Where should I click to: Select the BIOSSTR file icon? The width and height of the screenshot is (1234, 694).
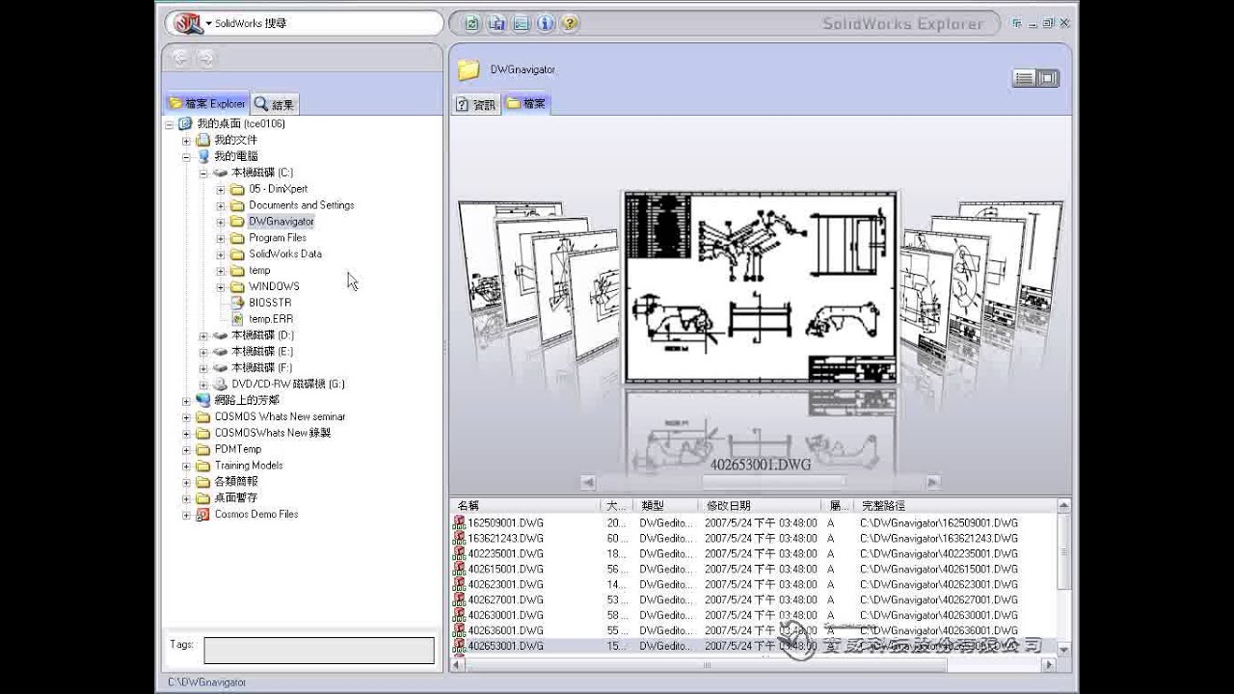point(237,303)
